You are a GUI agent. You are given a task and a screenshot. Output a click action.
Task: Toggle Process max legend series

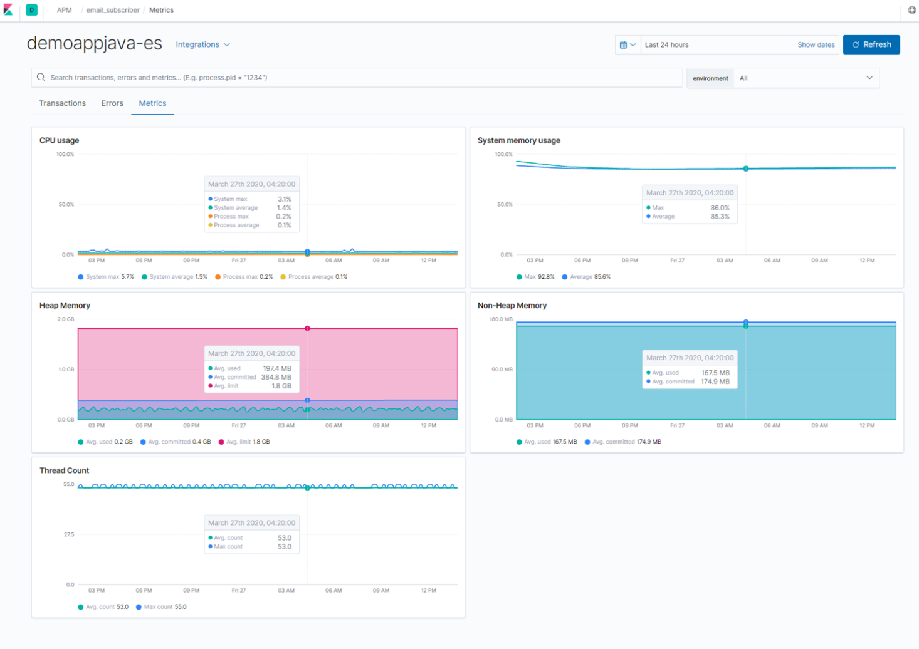(244, 276)
